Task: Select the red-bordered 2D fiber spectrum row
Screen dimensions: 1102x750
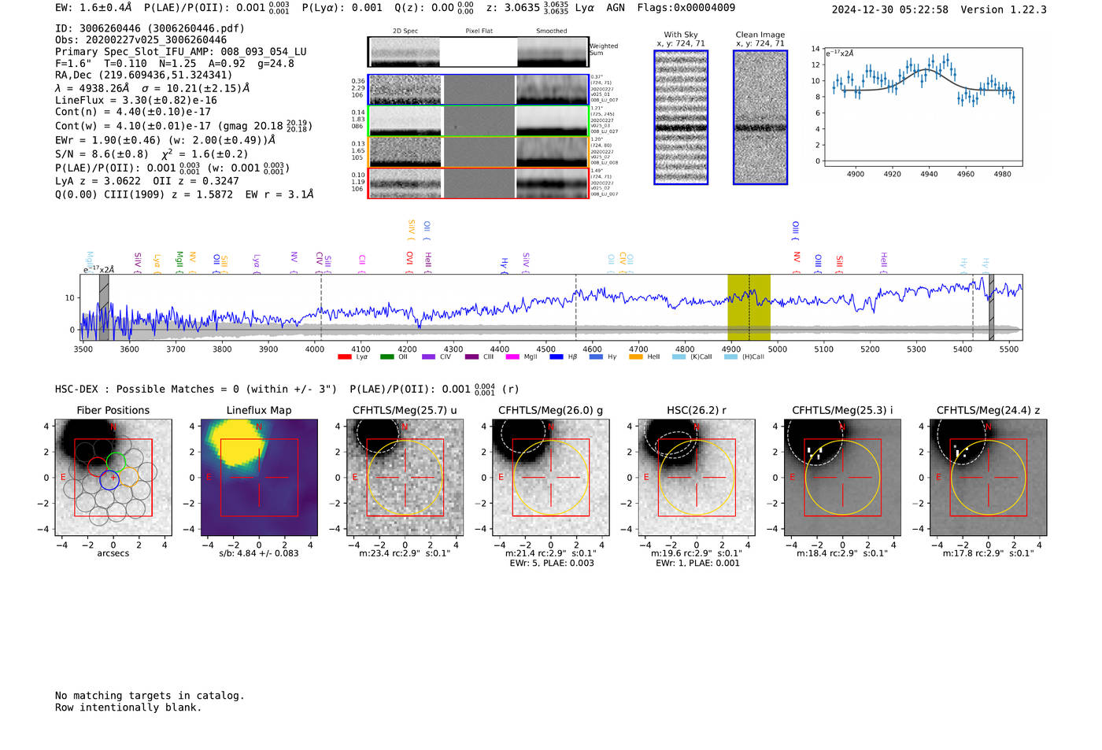Action: (478, 183)
